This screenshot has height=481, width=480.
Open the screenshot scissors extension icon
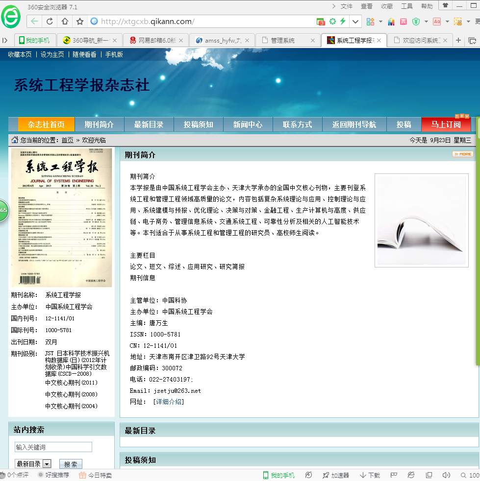[x=458, y=22]
